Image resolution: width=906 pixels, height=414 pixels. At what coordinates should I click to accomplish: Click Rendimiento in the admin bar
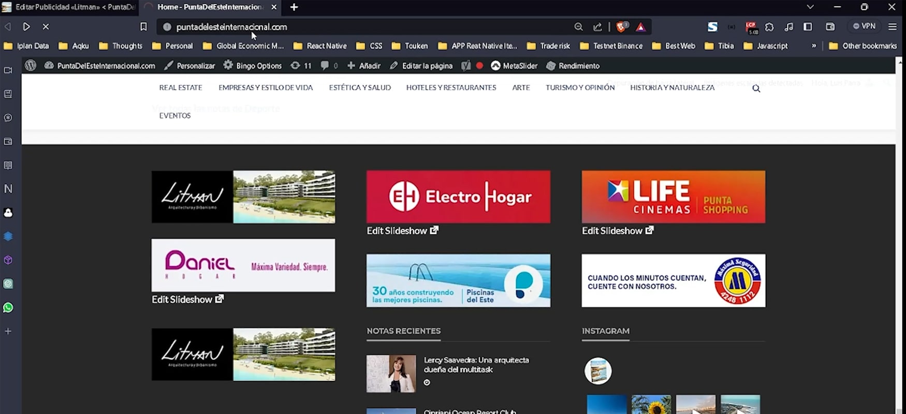point(573,66)
